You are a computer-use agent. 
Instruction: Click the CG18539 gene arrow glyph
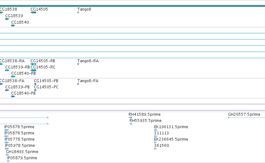coord(7,19)
